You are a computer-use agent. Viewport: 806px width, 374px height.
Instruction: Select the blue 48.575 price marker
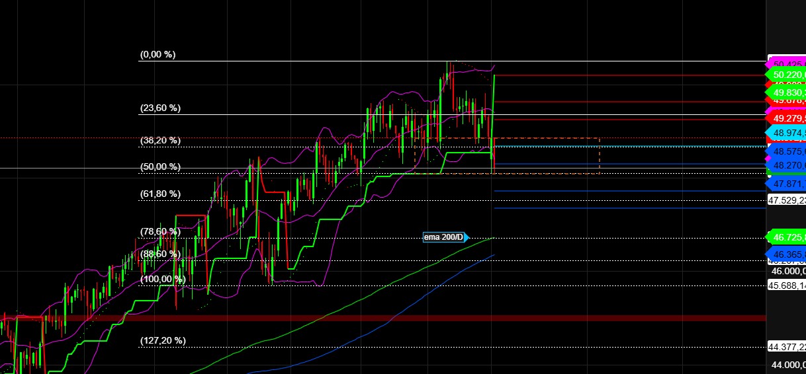pyautogui.click(x=787, y=152)
